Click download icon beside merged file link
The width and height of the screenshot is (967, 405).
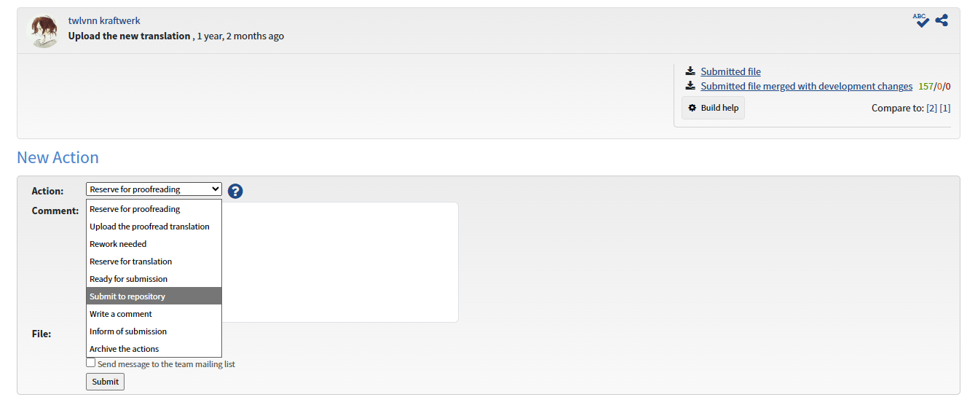click(690, 86)
